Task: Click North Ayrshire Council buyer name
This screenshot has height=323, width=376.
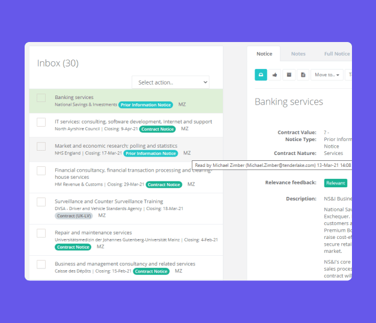Action: 77,128
